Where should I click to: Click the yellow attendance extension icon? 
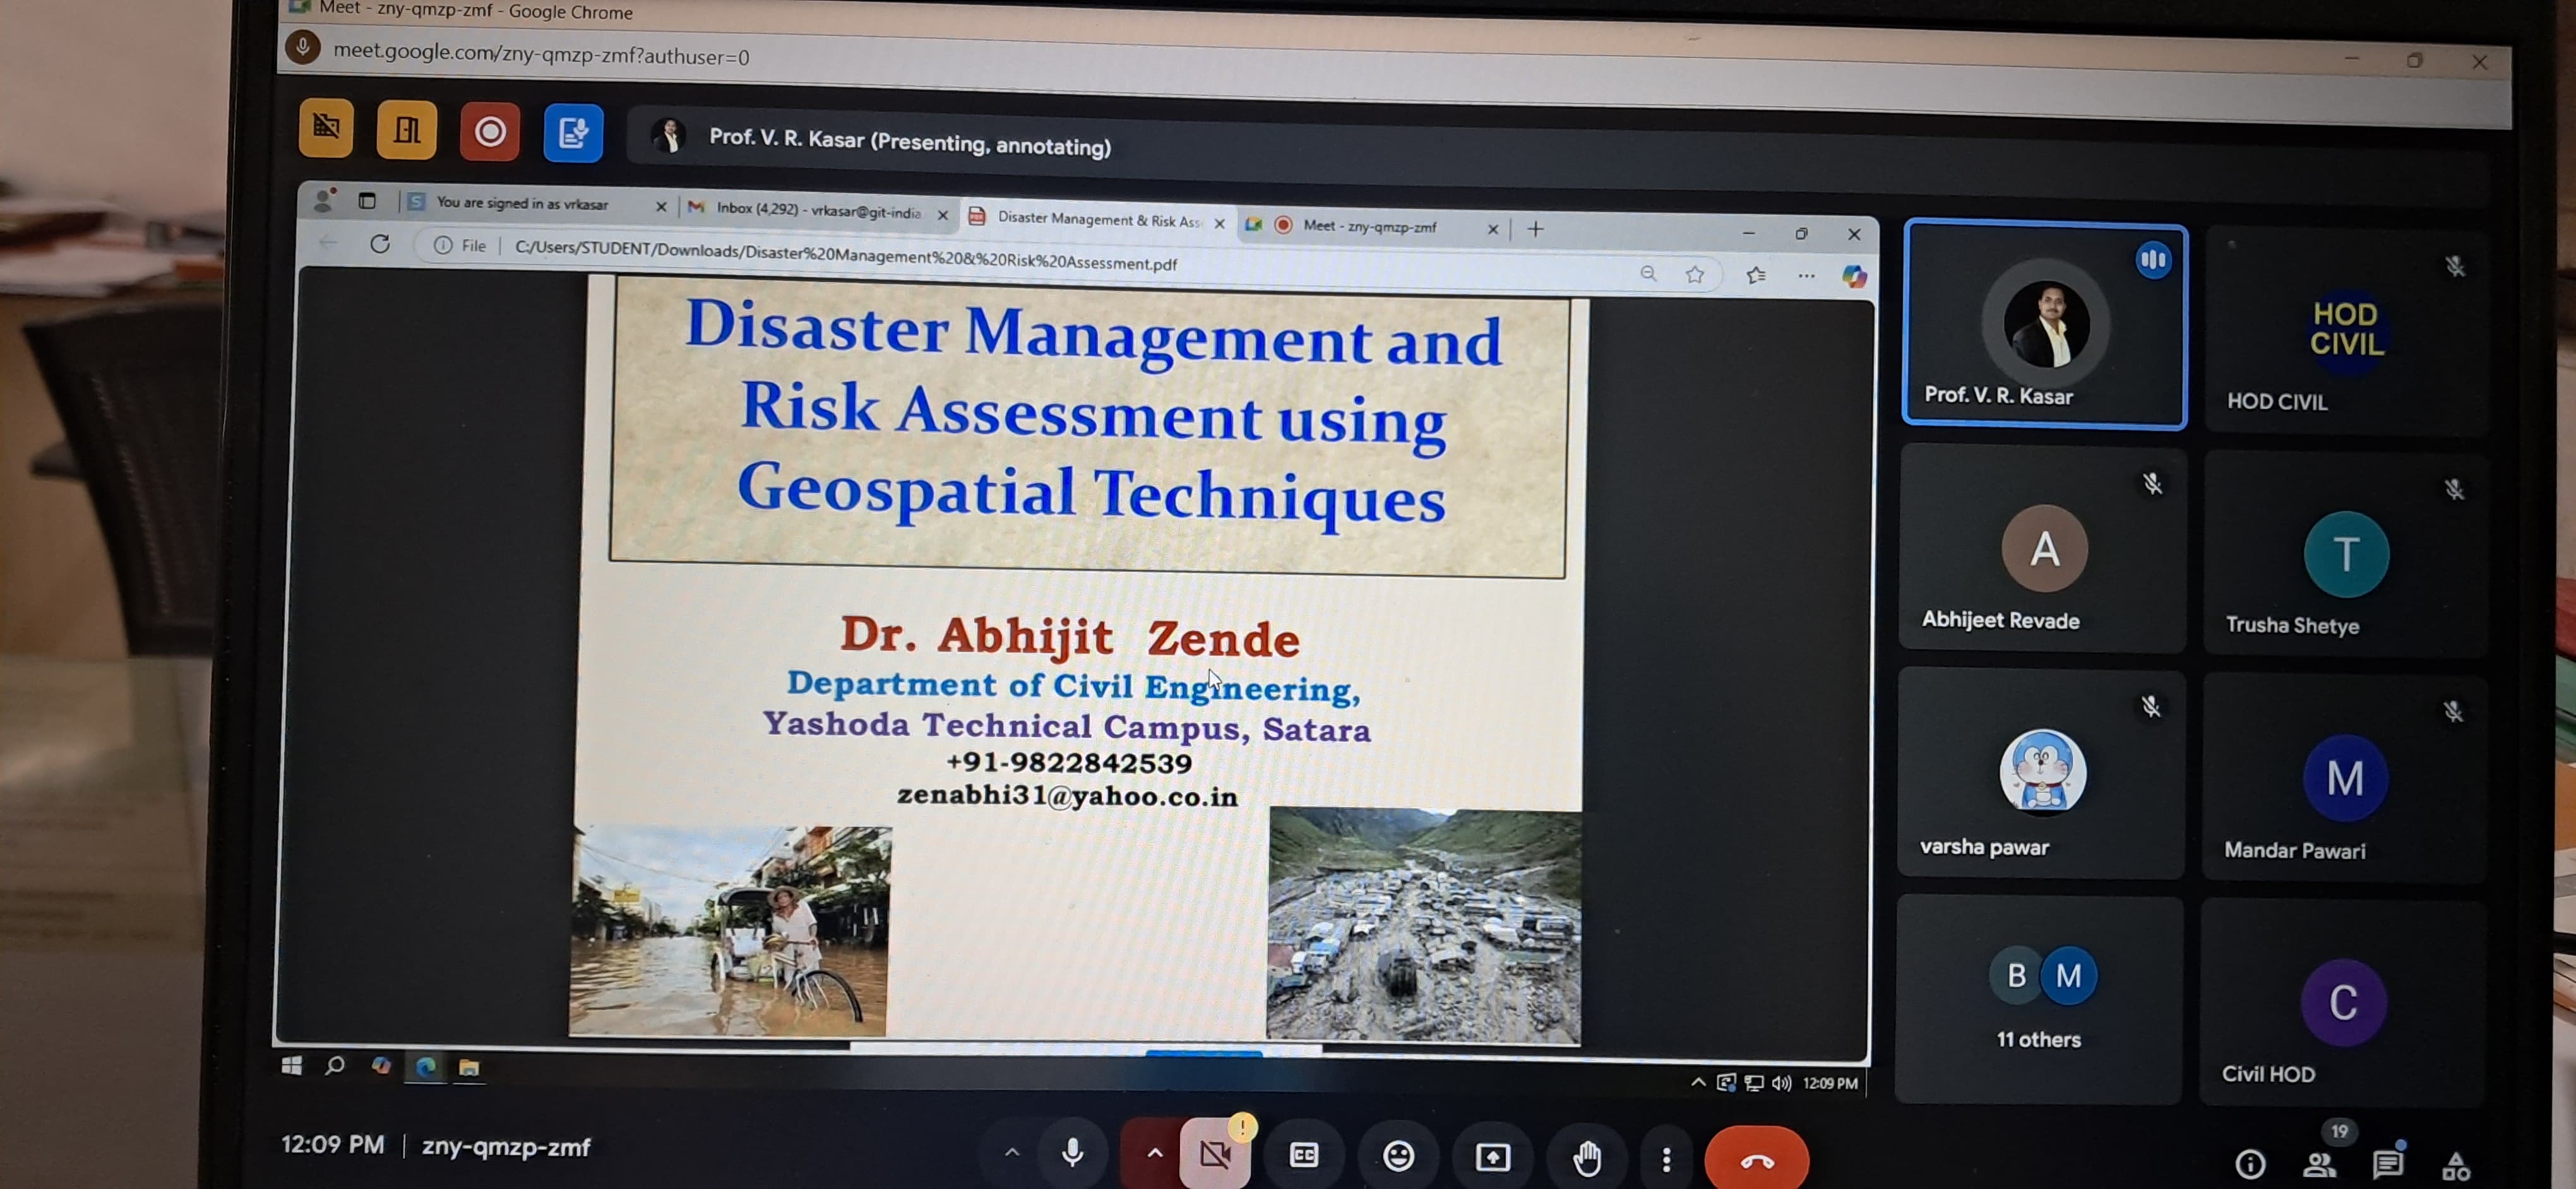click(407, 130)
